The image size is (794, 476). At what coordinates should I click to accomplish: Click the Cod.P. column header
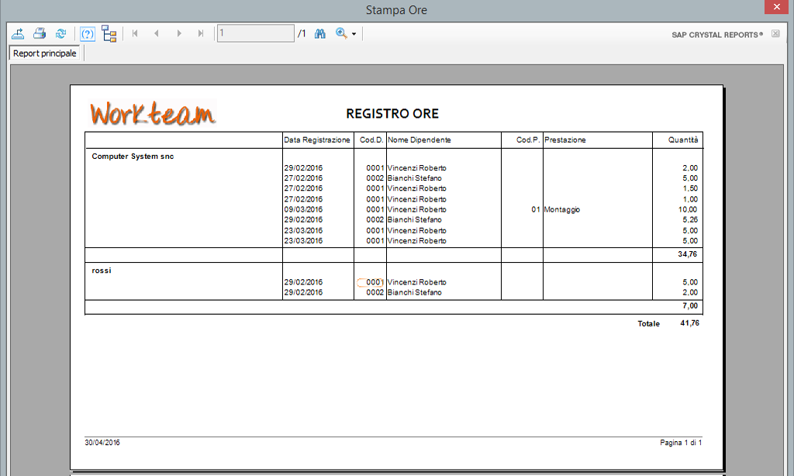528,140
